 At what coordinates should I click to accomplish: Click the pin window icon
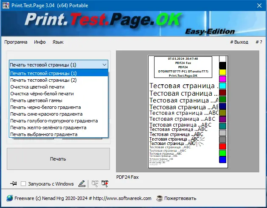(x=14, y=183)
